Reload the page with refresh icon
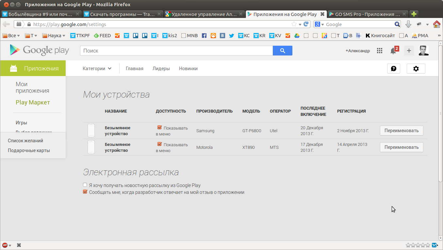The width and height of the screenshot is (443, 250). pos(306,24)
